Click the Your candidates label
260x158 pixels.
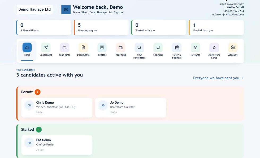click(25, 70)
